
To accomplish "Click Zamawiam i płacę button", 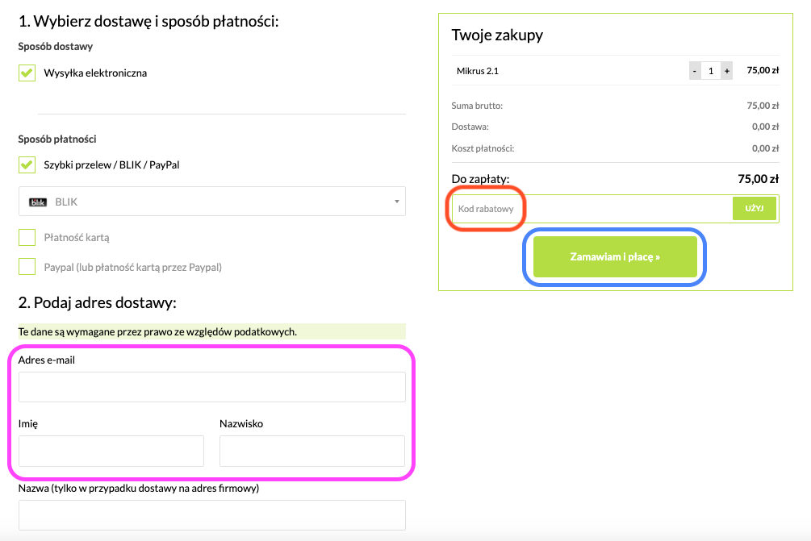I will click(x=615, y=257).
